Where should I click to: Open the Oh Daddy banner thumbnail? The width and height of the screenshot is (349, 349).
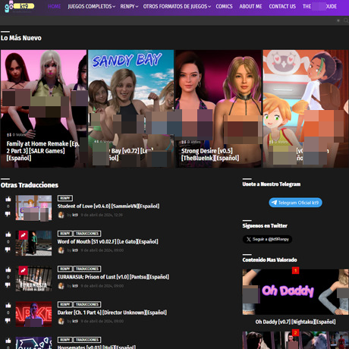click(295, 292)
